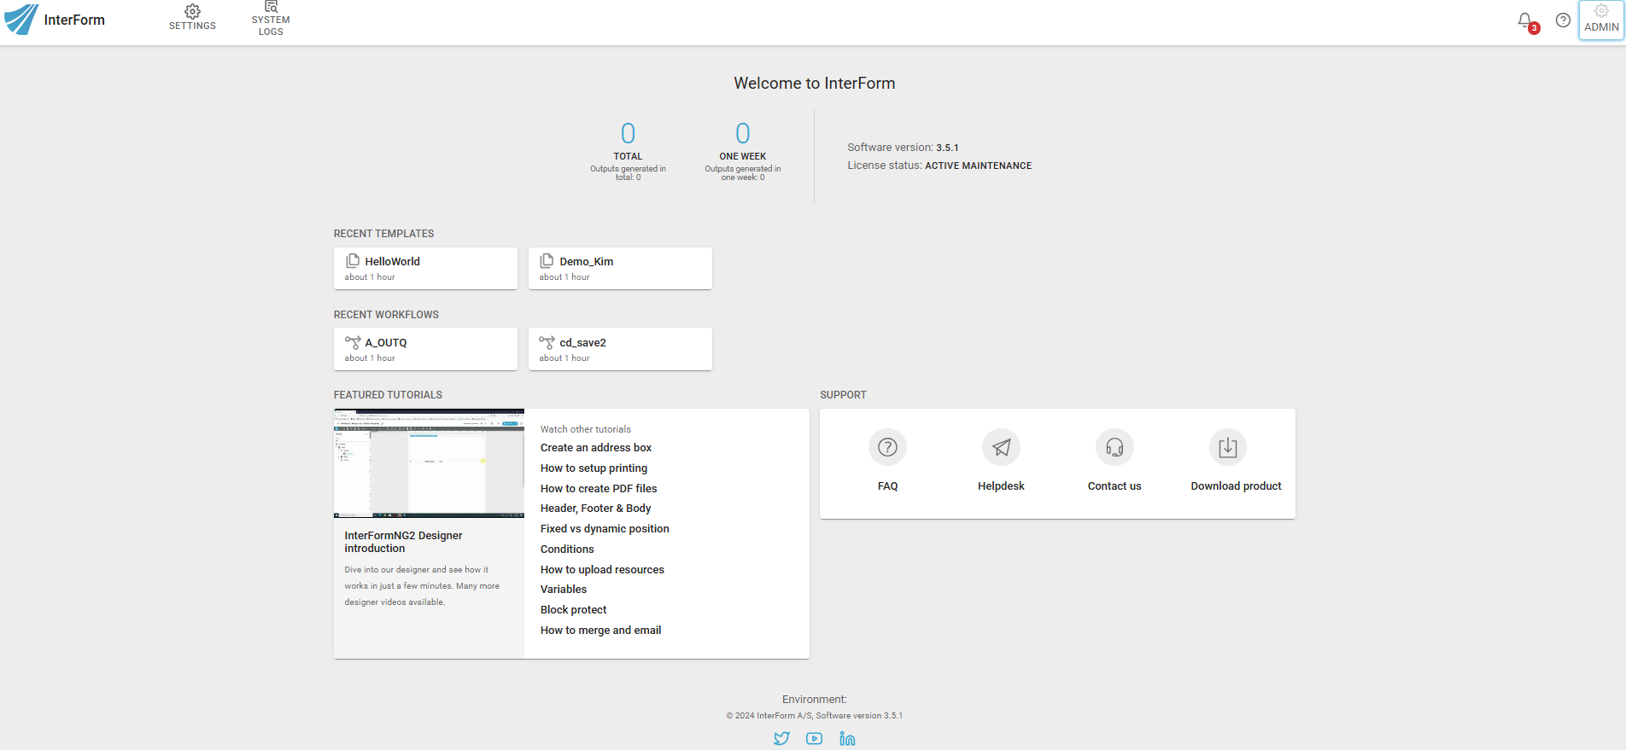Open How to merge and email tutorial
This screenshot has height=750, width=1626.
point(600,631)
